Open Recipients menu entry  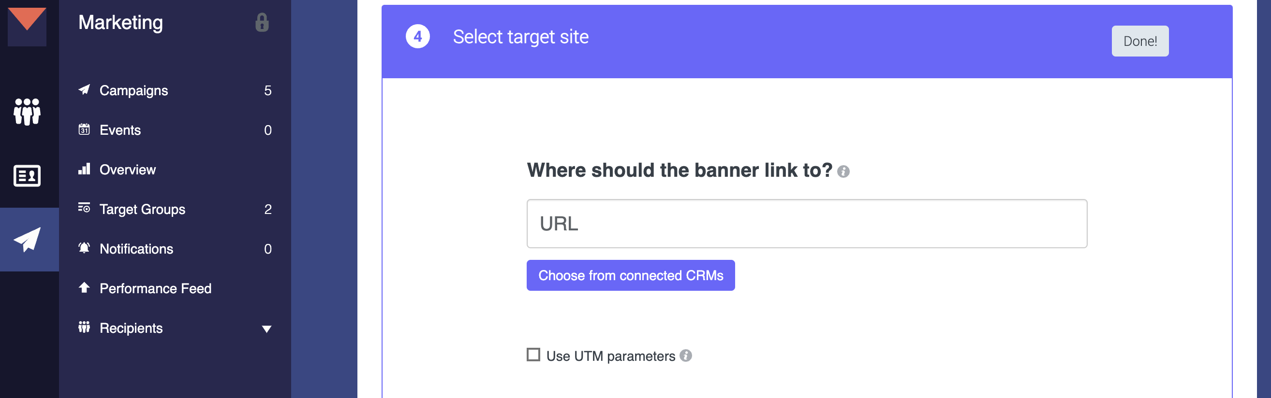[131, 328]
